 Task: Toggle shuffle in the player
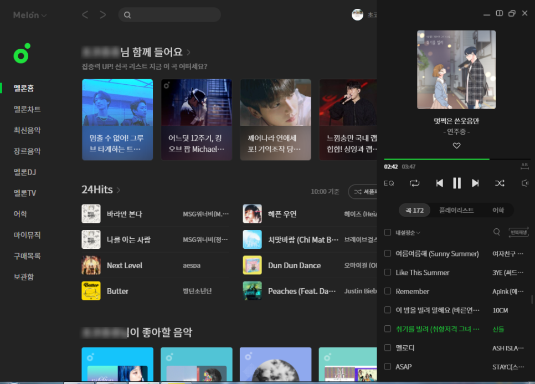coord(500,183)
